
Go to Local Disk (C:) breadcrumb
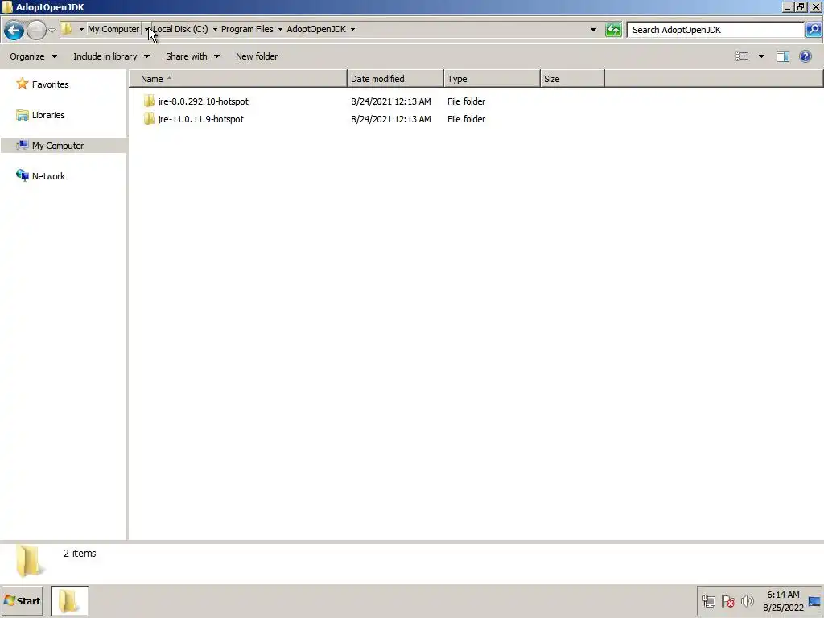180,29
